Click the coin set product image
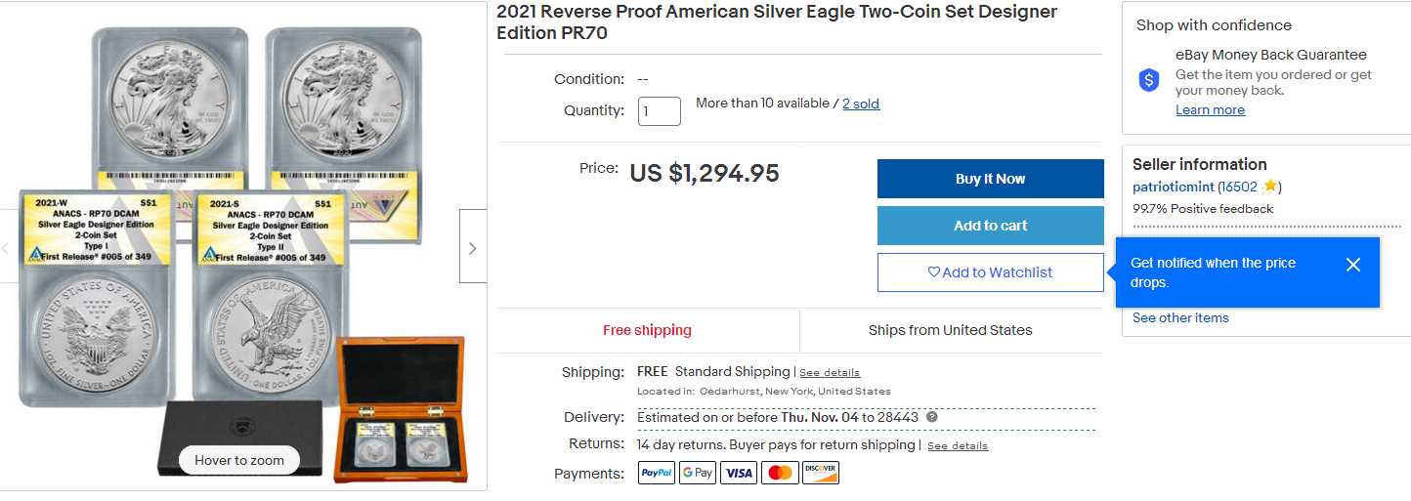1411x501 pixels. [x=242, y=244]
